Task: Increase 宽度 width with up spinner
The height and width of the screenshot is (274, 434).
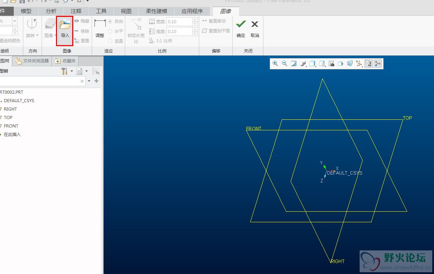Action: 195,20
